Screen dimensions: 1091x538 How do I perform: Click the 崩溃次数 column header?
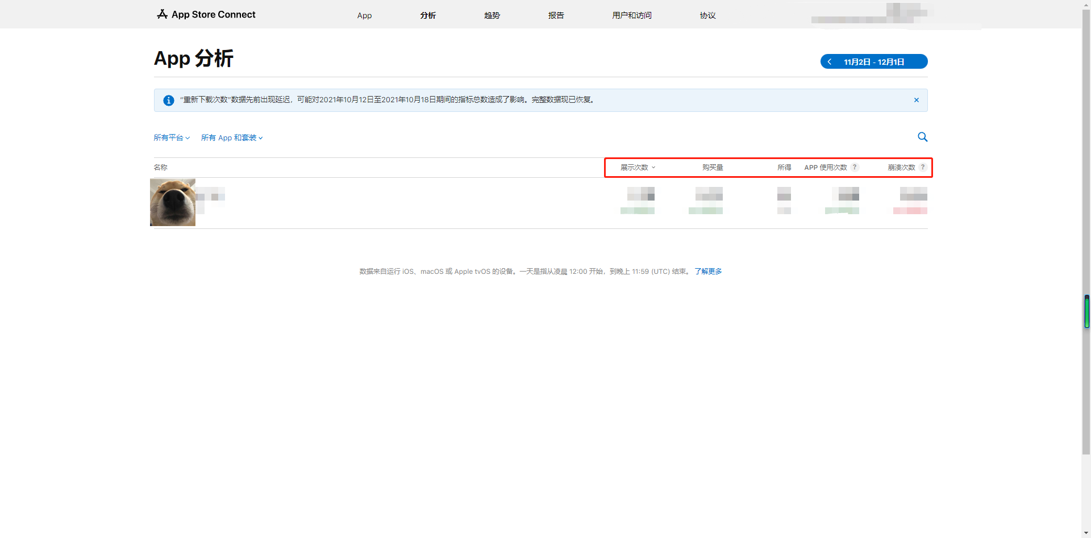click(901, 167)
